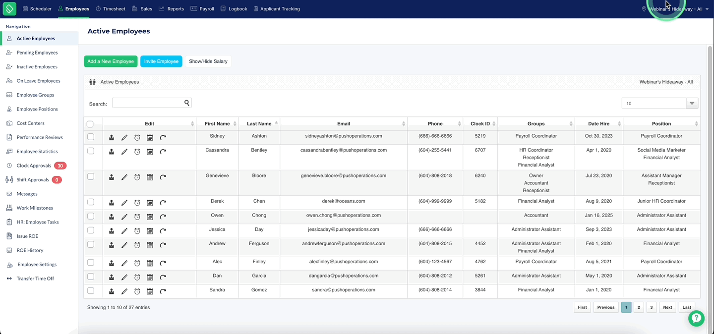Click the person profile icon in Sandra Gomez's row
The width and height of the screenshot is (714, 334).
pyautogui.click(x=112, y=291)
